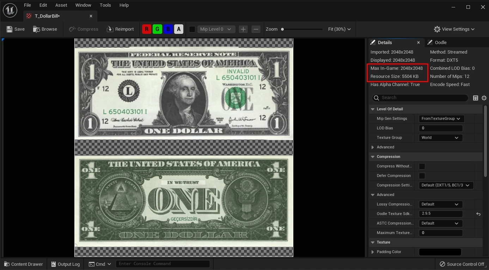Open ASTC Compression Quality dropdown
Viewport: 489px width, 270px height.
tap(440, 223)
